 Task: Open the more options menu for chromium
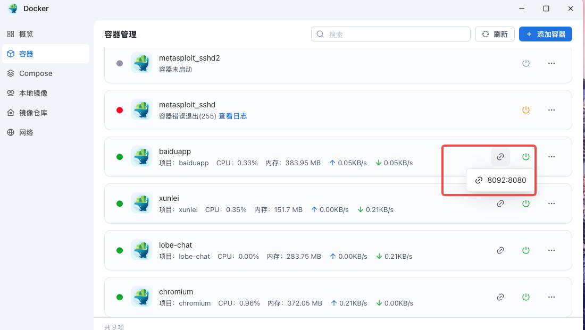551,297
